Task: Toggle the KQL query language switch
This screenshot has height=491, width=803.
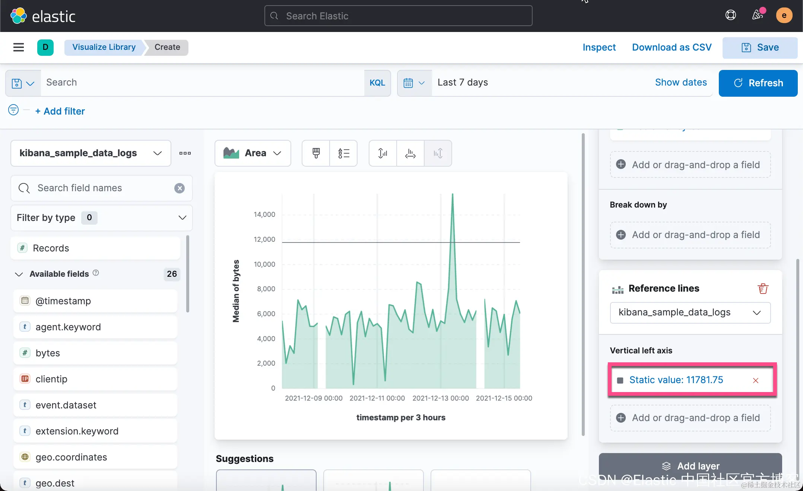Action: pyautogui.click(x=377, y=83)
